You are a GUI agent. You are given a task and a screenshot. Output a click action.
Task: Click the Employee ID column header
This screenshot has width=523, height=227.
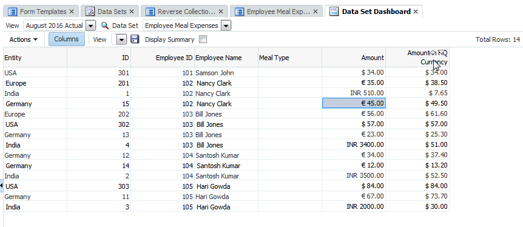pyautogui.click(x=163, y=58)
